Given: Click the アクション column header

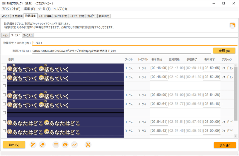Looking at the screenshot, I should pos(227,59).
